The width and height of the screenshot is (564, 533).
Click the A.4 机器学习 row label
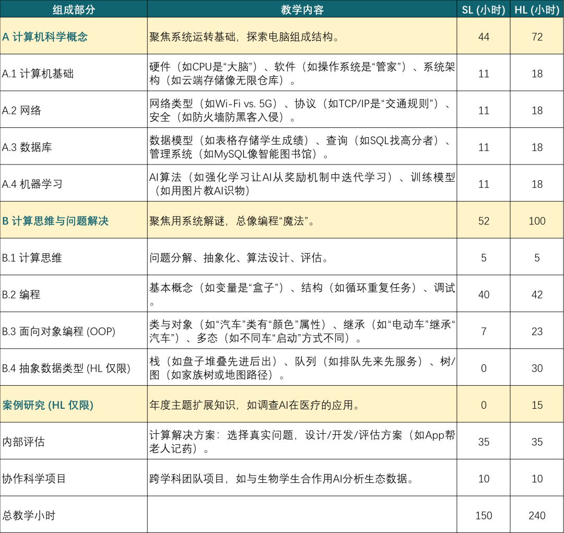tap(32, 184)
